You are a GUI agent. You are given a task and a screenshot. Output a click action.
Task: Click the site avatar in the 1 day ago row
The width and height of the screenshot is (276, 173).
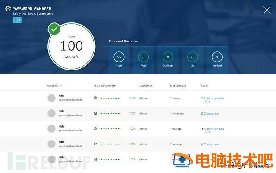pos(52,98)
